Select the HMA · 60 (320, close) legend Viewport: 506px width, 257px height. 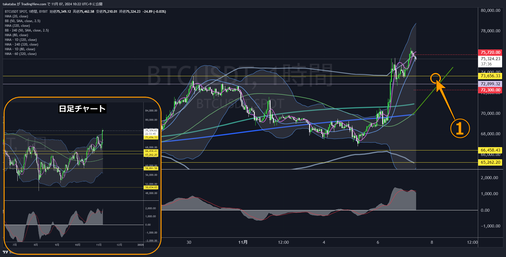[21, 54]
